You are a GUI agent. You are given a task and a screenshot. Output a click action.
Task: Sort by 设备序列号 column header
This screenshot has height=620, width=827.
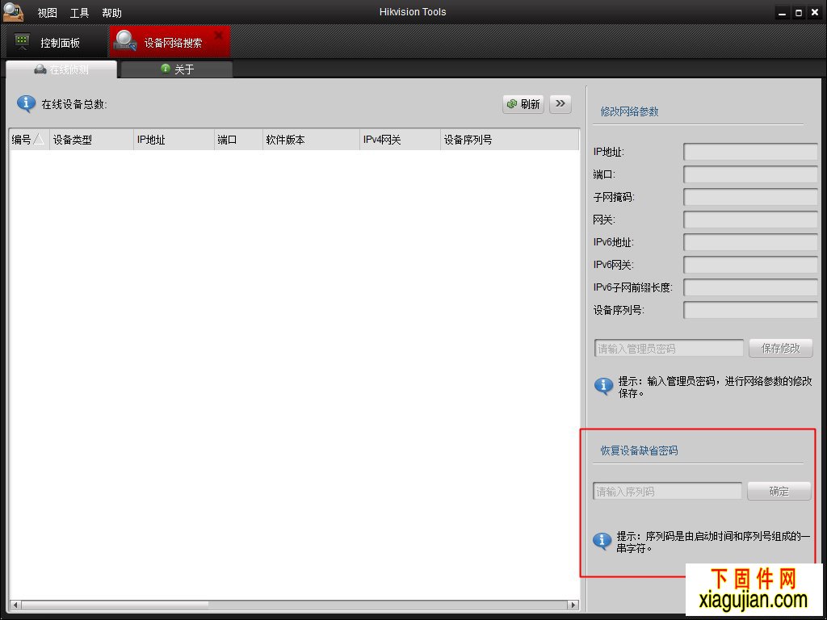pos(510,140)
